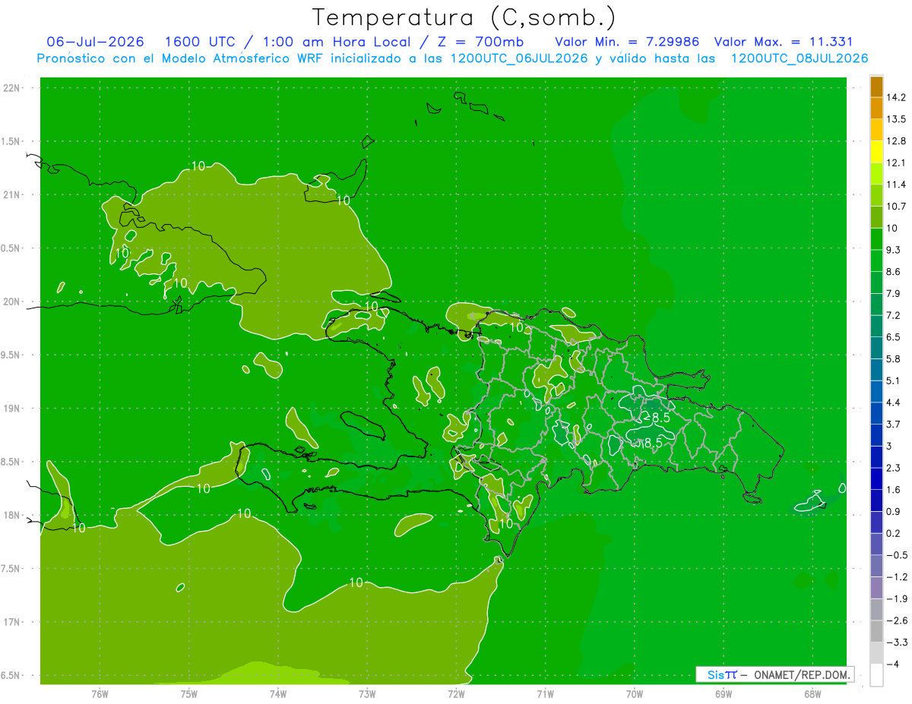The height and width of the screenshot is (704, 912).
Task: Click the colorbar label '1.6'
Action: click(894, 490)
